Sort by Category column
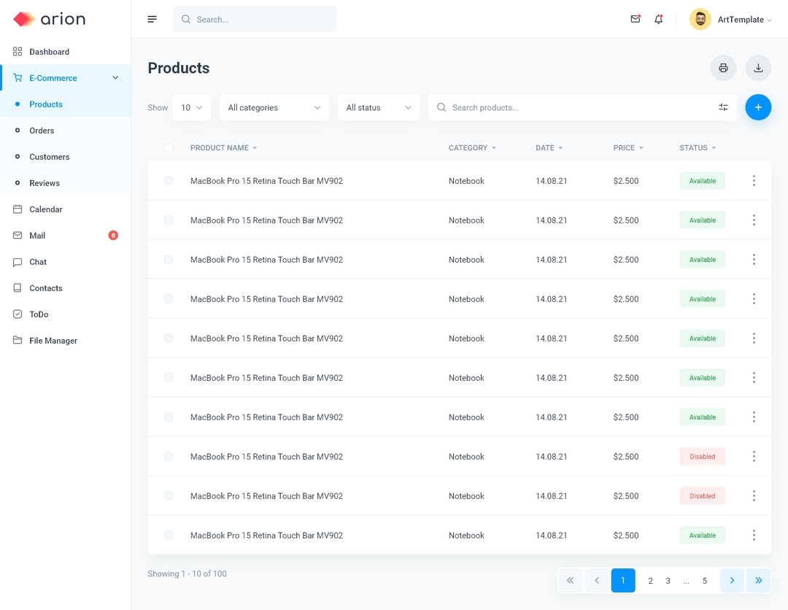This screenshot has width=788, height=610. click(472, 147)
